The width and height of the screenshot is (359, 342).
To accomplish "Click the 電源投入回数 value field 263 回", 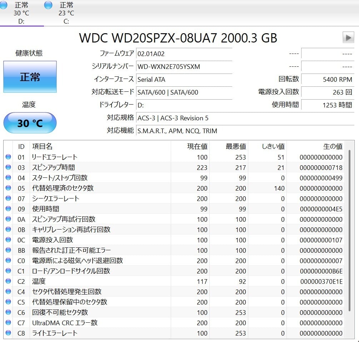I will coord(327,92).
